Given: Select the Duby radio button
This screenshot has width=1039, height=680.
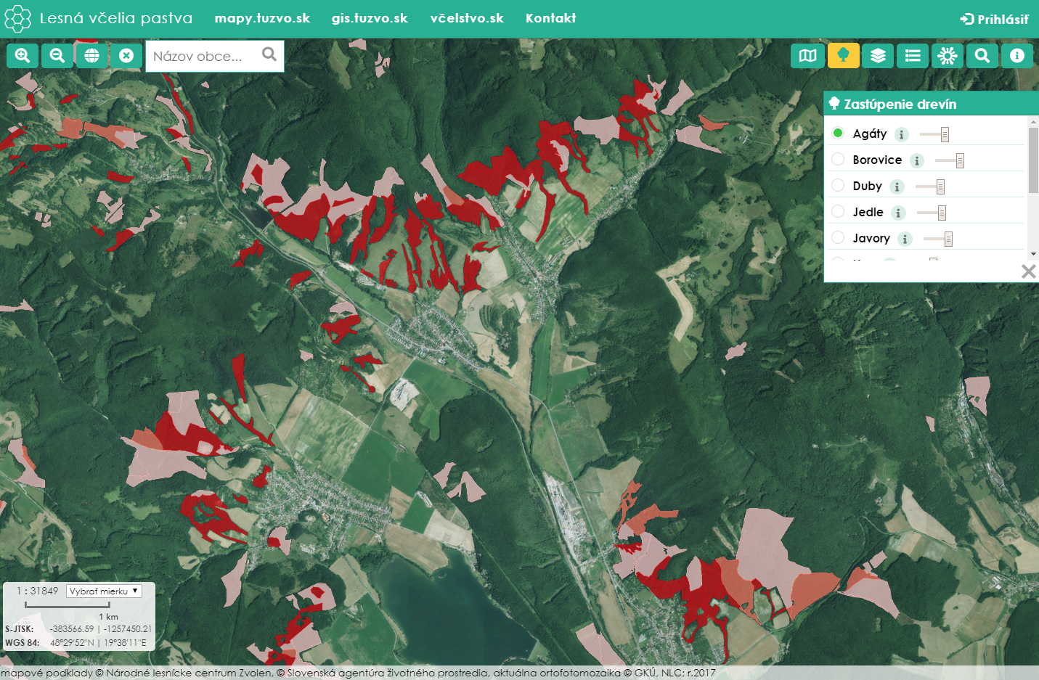Looking at the screenshot, I should point(838,185).
